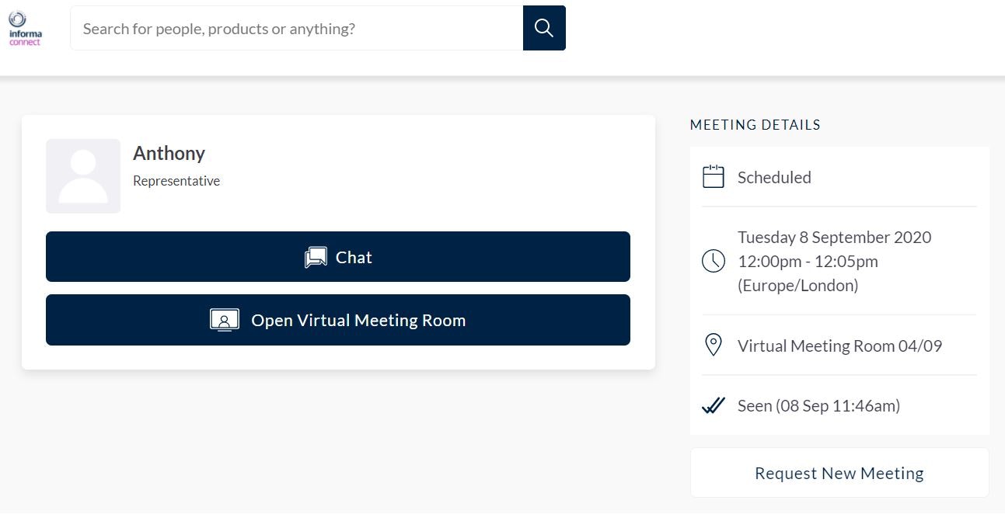Open Anthony's profile avatar placeholder
1005x521 pixels.
point(83,176)
